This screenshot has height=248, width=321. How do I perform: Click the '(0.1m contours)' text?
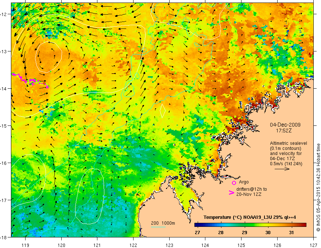(286, 148)
